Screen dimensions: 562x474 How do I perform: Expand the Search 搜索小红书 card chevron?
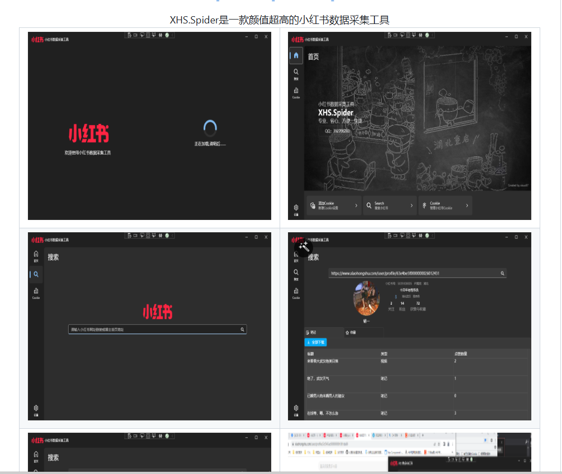point(411,205)
